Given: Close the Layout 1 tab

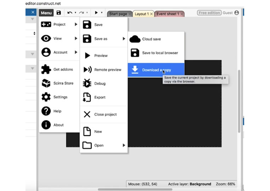Looking at the screenshot, I should tap(151, 14).
